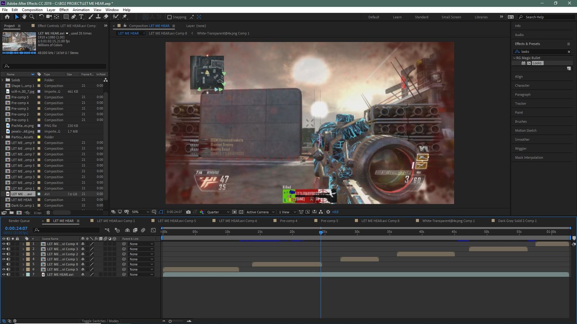
Task: Select the Clone Stamp tool
Action: pos(98,17)
